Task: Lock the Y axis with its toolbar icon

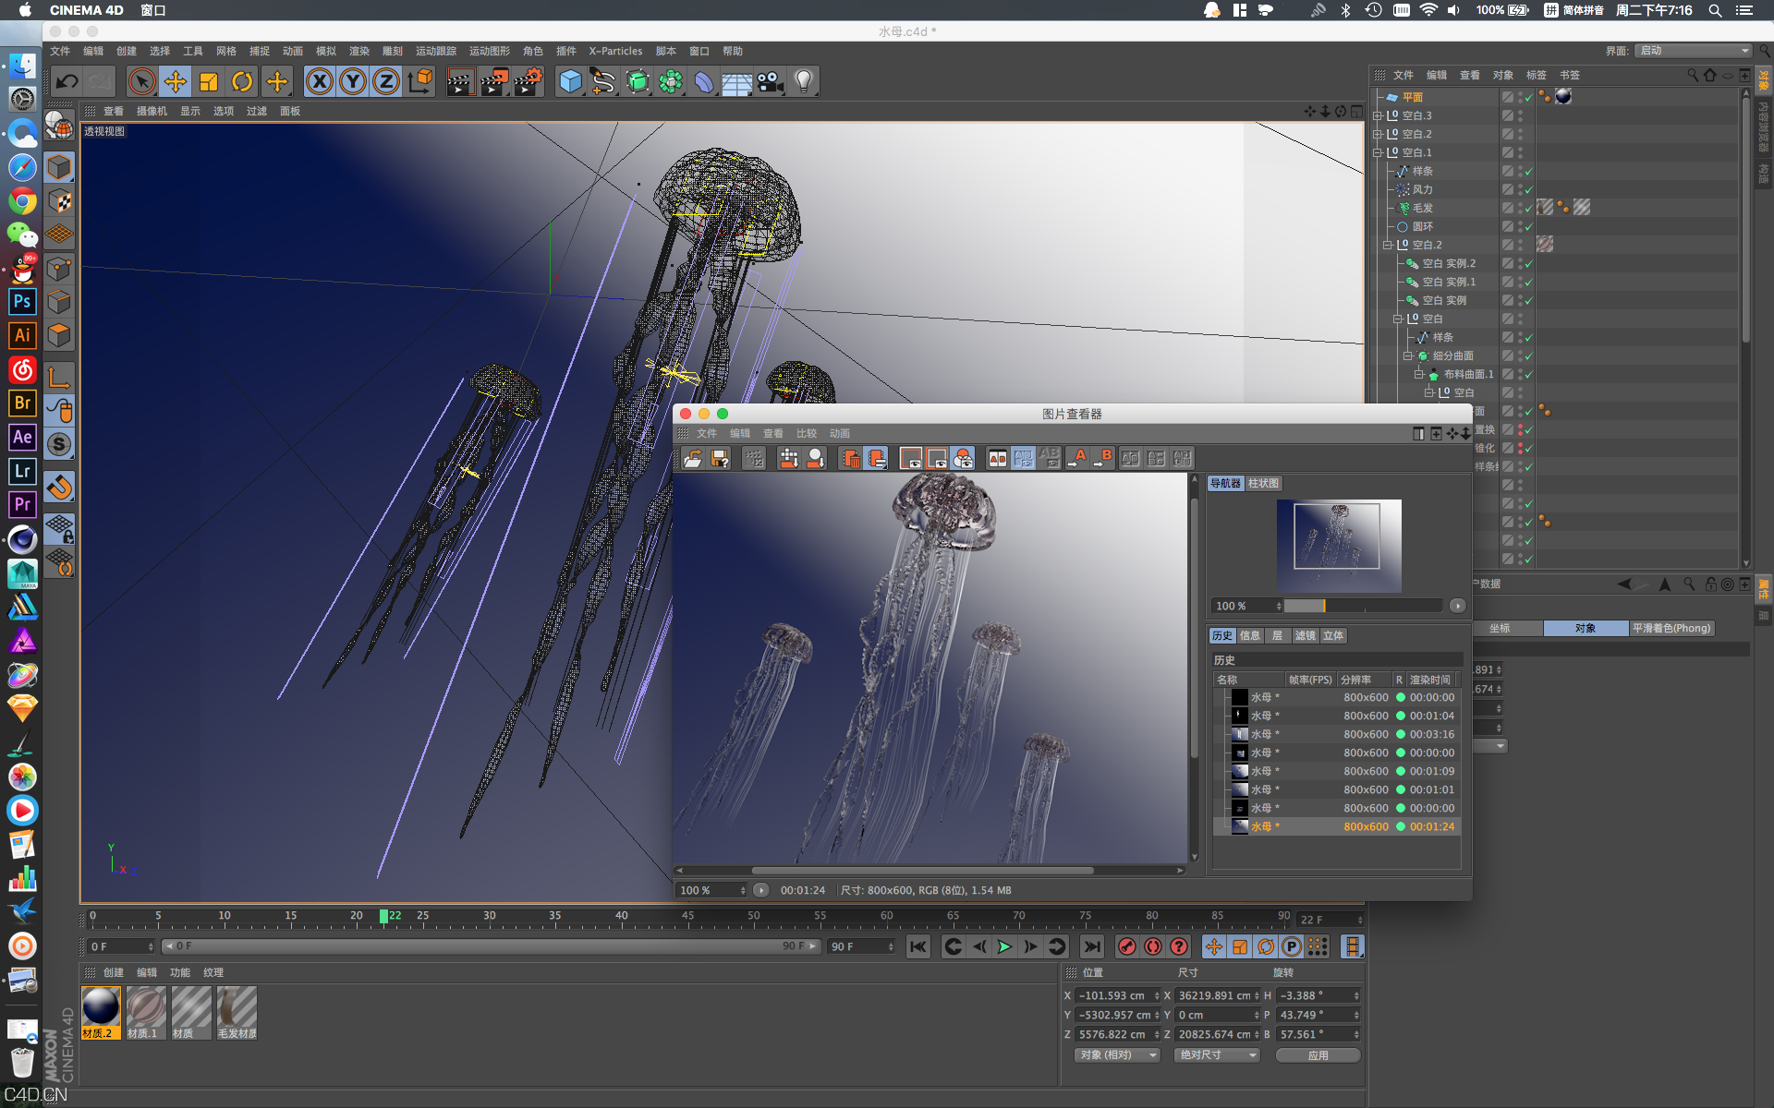Action: coord(352,81)
